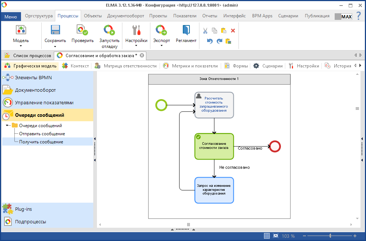Open the Отчеты ribbon tab
The width and height of the screenshot is (366, 241).
[x=210, y=16]
